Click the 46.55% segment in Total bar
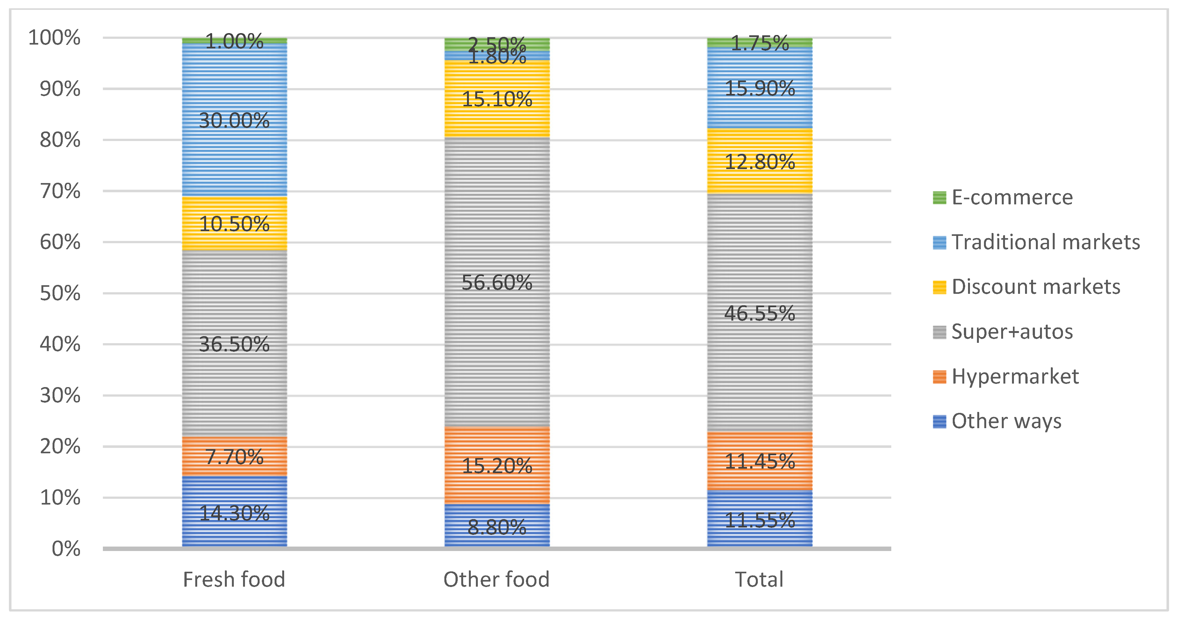Image resolution: width=1177 pixels, height=622 pixels. point(760,338)
